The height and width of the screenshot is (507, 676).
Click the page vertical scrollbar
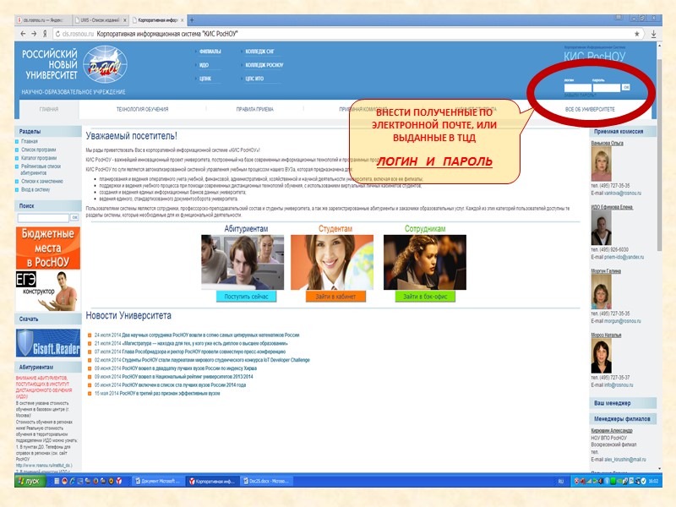coord(659,155)
